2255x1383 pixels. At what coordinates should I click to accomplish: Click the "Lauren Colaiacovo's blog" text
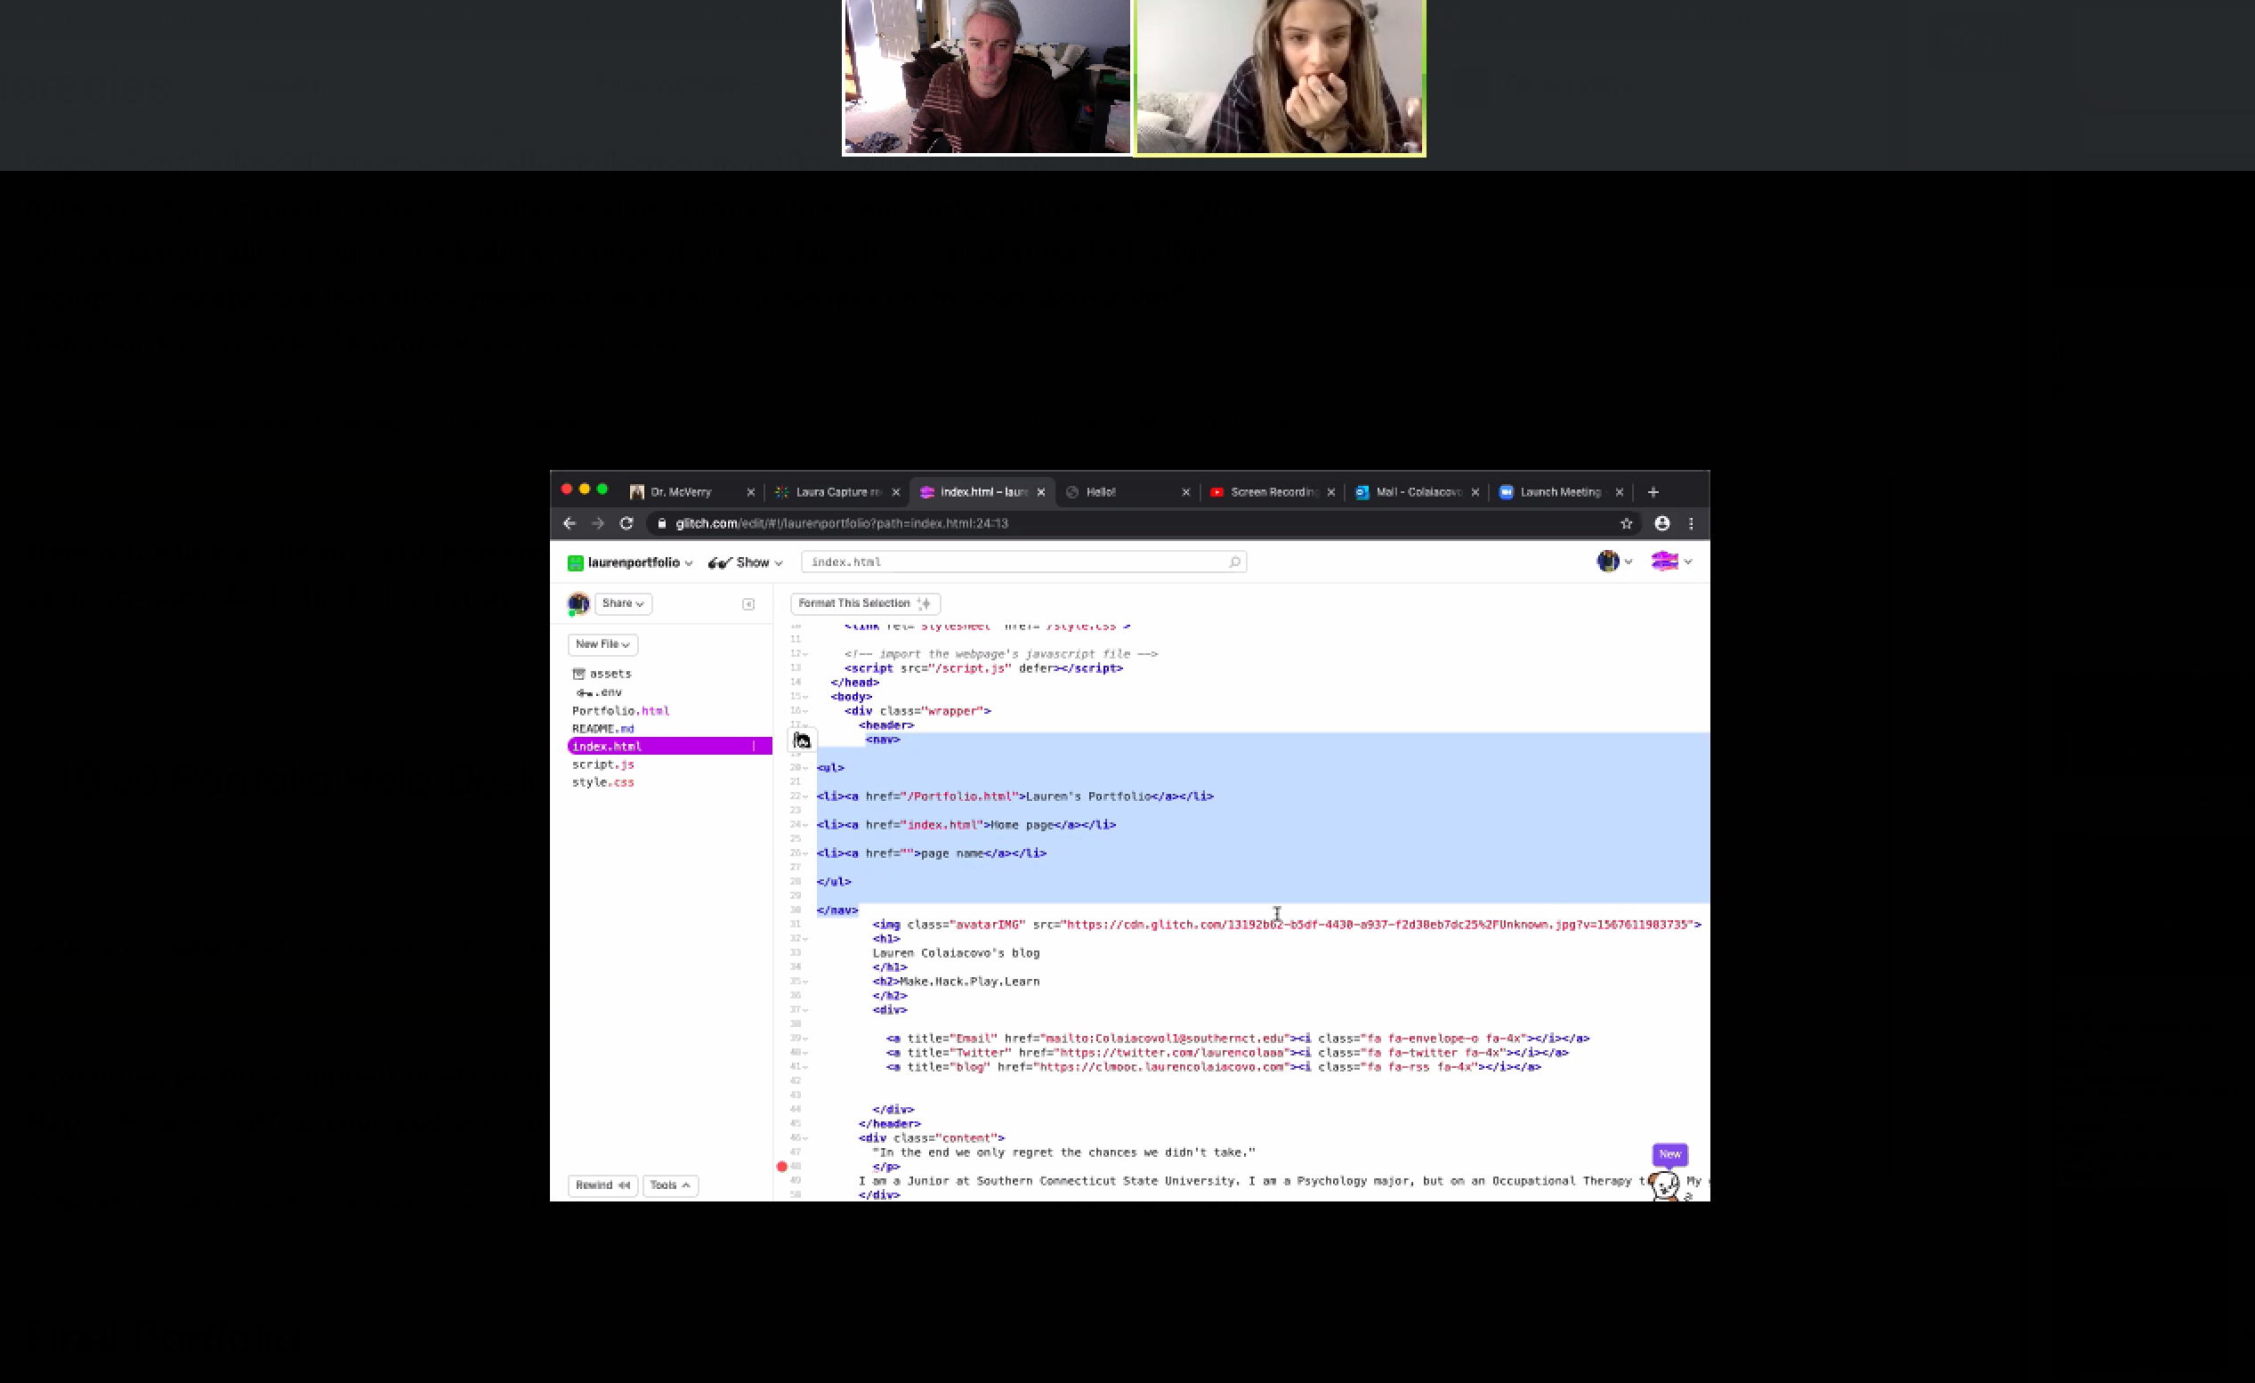coord(957,953)
